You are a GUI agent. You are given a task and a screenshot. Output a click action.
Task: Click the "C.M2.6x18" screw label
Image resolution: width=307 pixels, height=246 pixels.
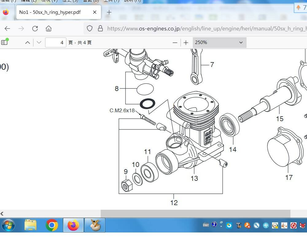122,110
